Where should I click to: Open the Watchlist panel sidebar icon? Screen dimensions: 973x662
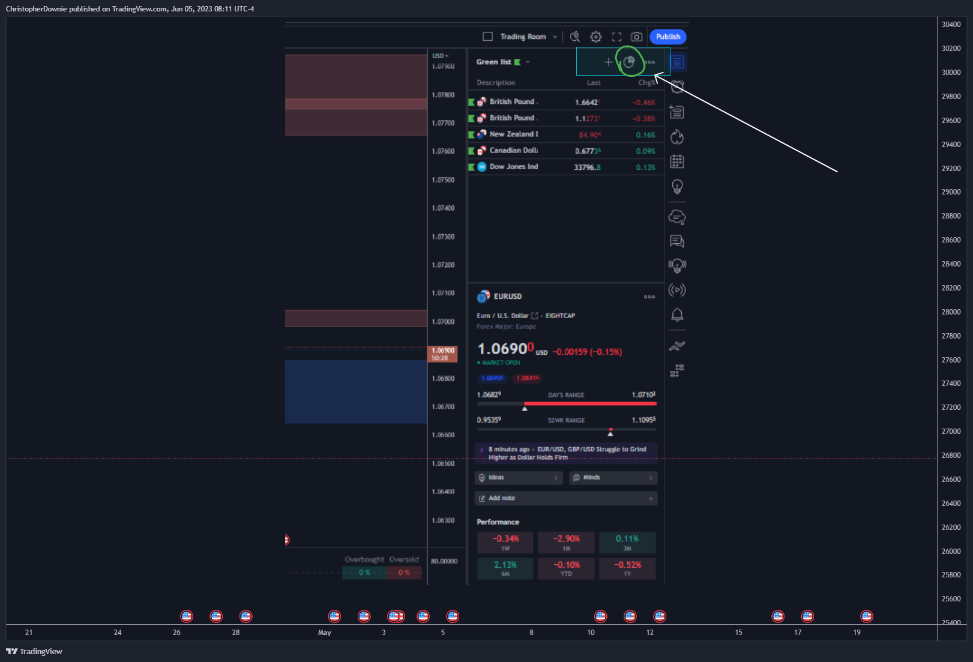pyautogui.click(x=677, y=62)
